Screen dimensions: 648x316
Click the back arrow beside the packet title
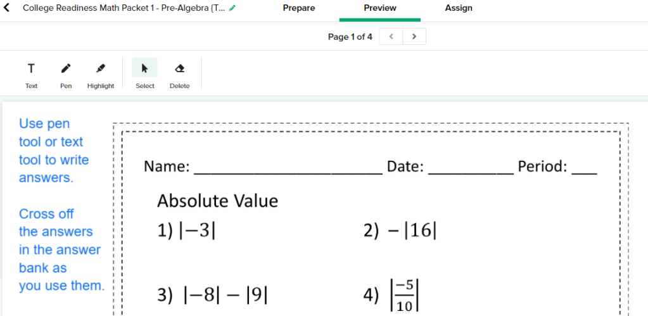[7, 8]
